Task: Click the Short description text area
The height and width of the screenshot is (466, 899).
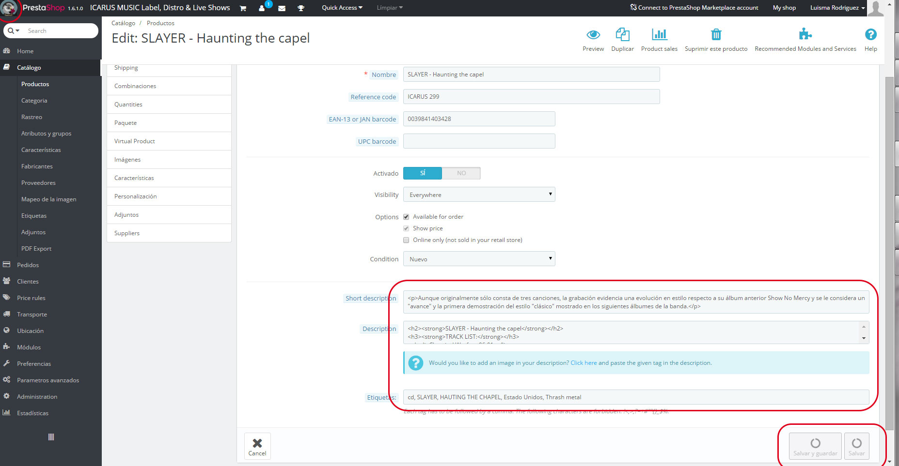Action: (636, 302)
